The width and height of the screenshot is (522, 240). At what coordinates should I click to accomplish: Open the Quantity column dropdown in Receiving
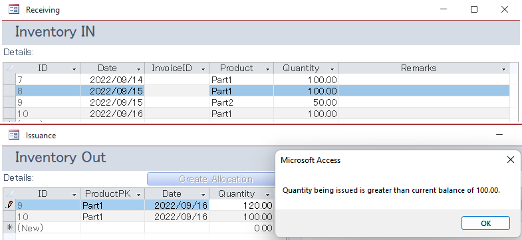click(x=332, y=69)
